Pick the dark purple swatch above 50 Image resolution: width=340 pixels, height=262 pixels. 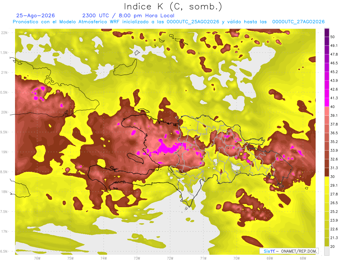(327, 32)
